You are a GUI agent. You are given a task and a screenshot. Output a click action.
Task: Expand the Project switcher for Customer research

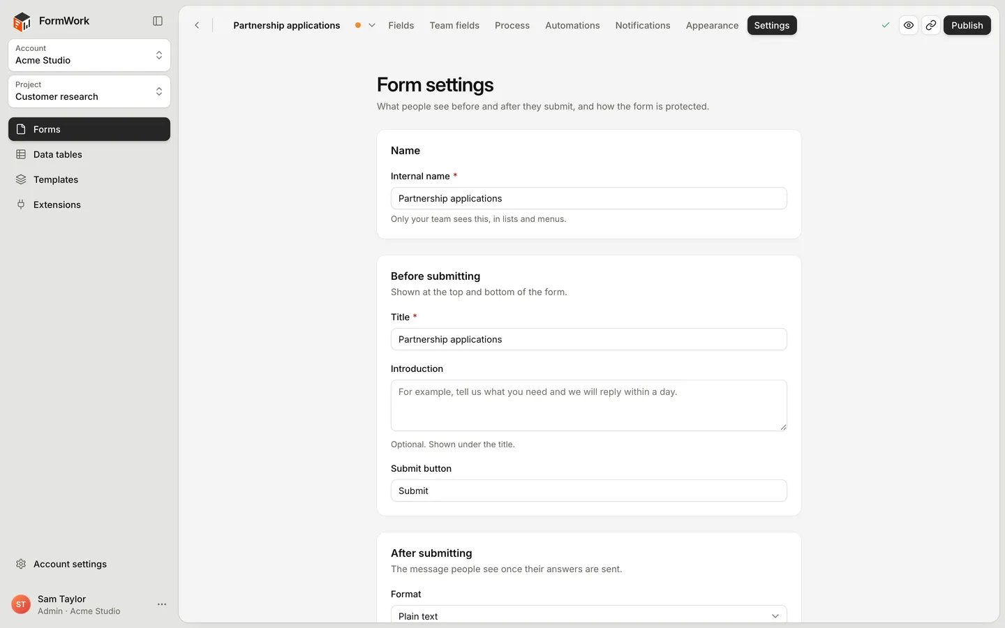point(89,91)
